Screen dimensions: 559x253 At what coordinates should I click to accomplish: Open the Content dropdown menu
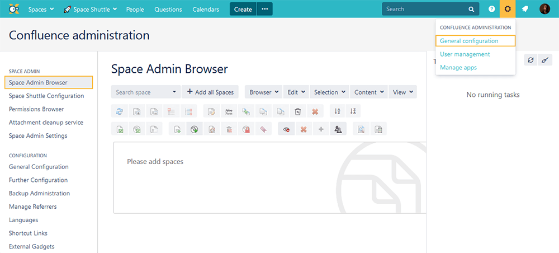[368, 92]
